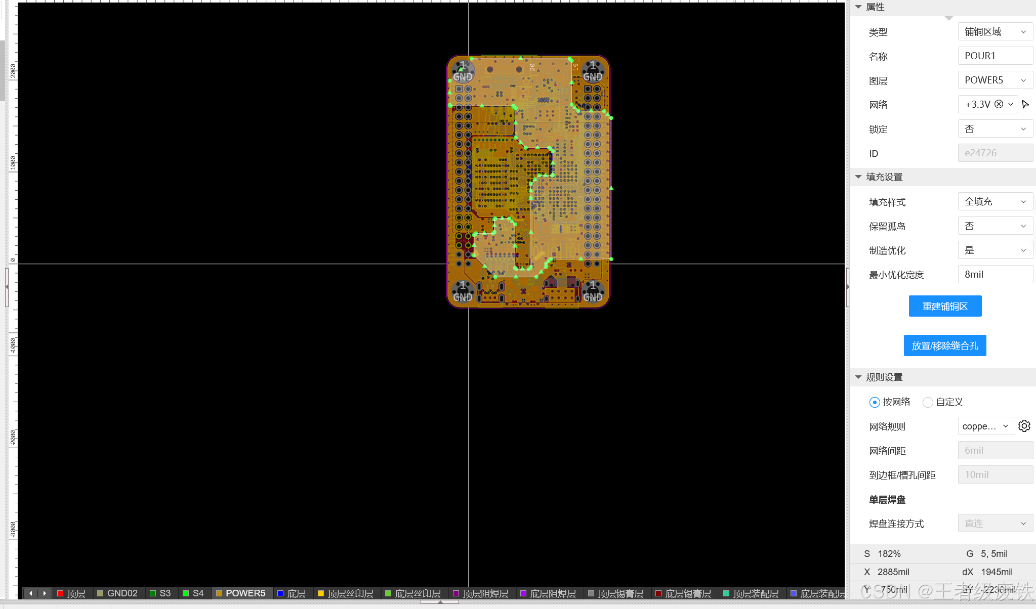This screenshot has width=1036, height=609.
Task: Open network rule settings gear icon
Action: click(x=1024, y=426)
